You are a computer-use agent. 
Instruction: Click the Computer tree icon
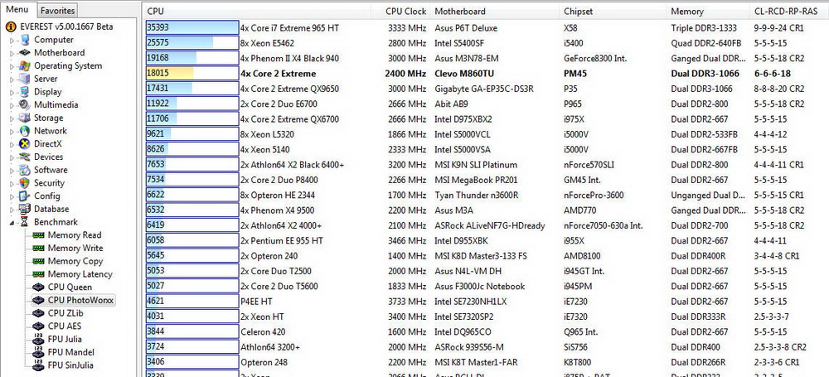point(24,40)
